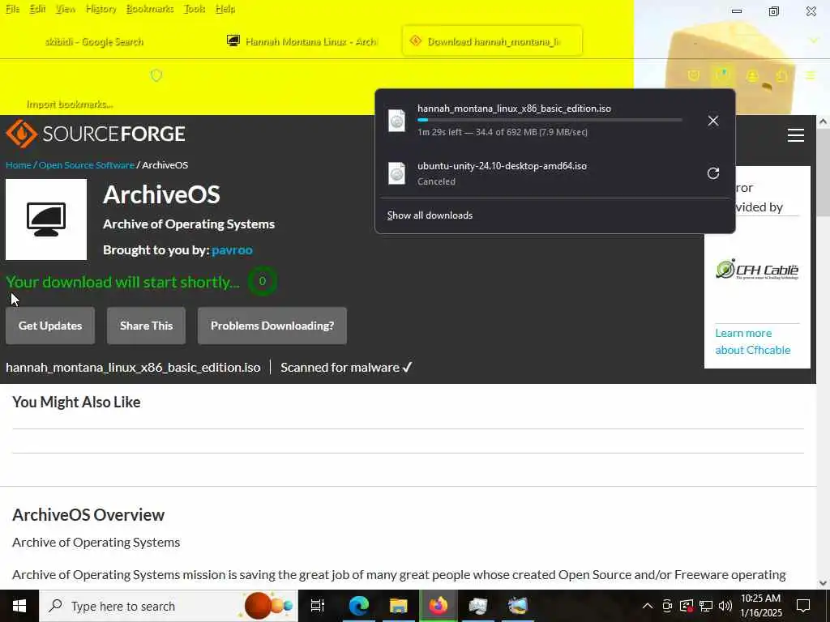
Task: Click the CFH Cable sponsor logo
Action: coord(757,270)
